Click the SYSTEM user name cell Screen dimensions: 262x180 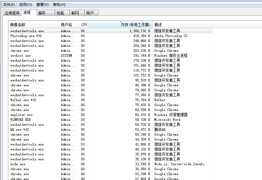point(66,55)
